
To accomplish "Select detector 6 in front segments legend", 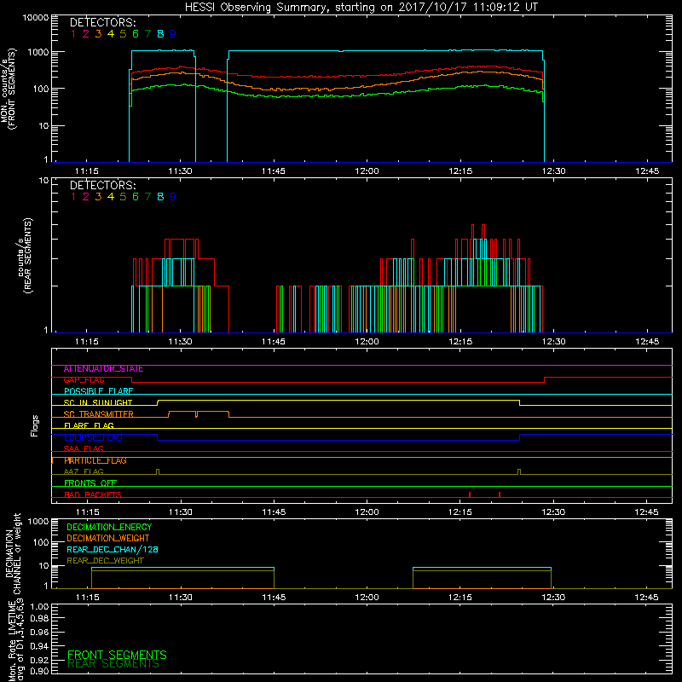I will pos(136,34).
